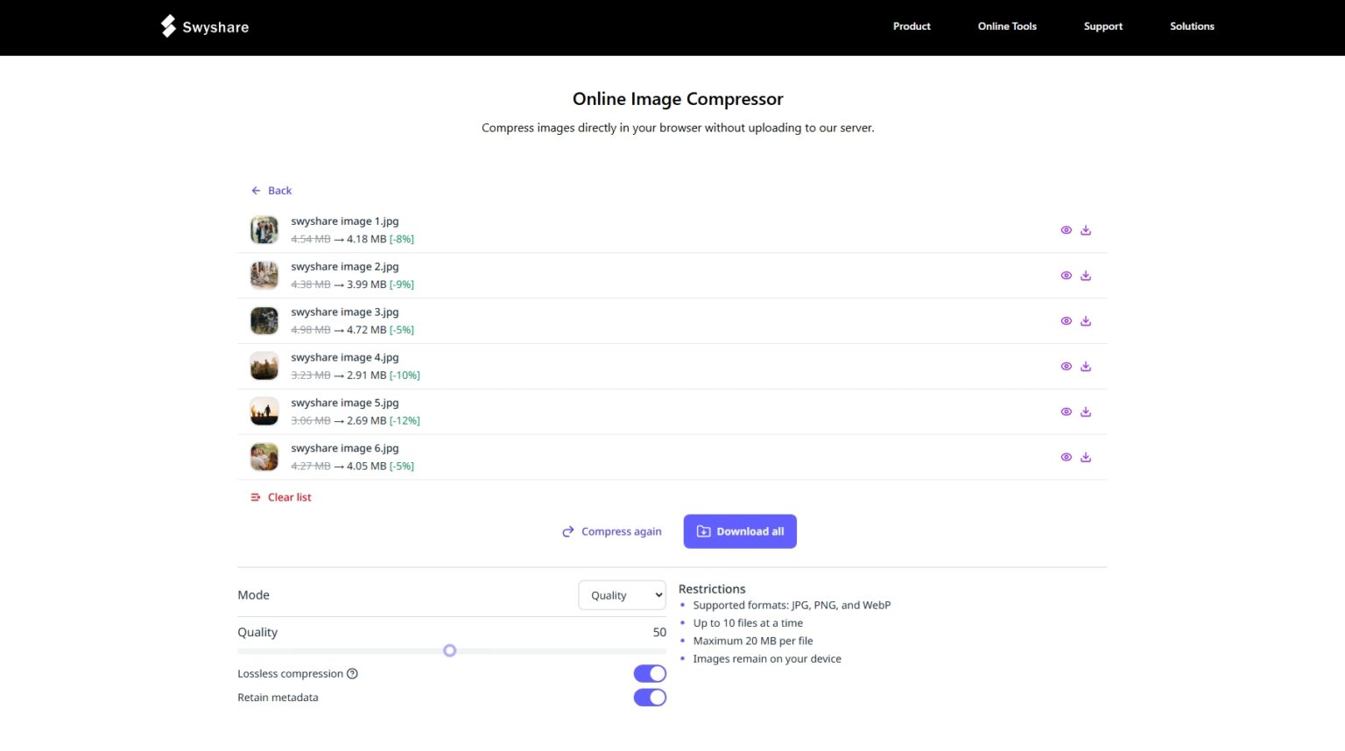The height and width of the screenshot is (751, 1345).
Task: Preview swyshare image 1.jpg
Action: tap(1067, 229)
